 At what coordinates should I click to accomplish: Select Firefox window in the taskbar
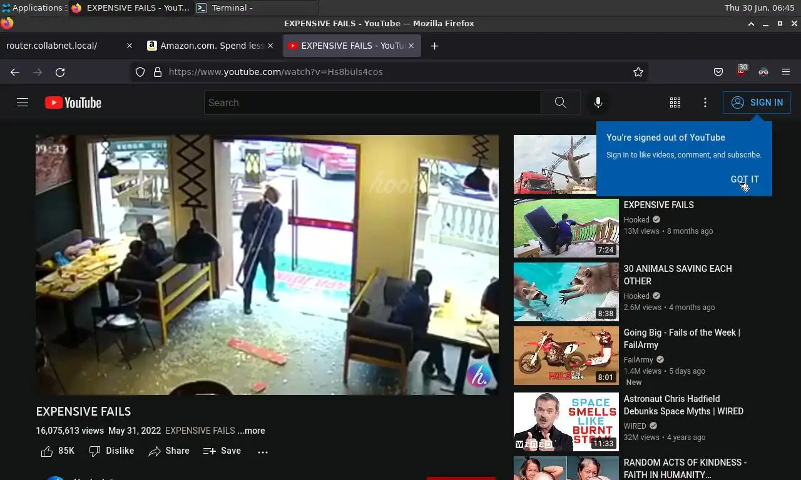[130, 8]
